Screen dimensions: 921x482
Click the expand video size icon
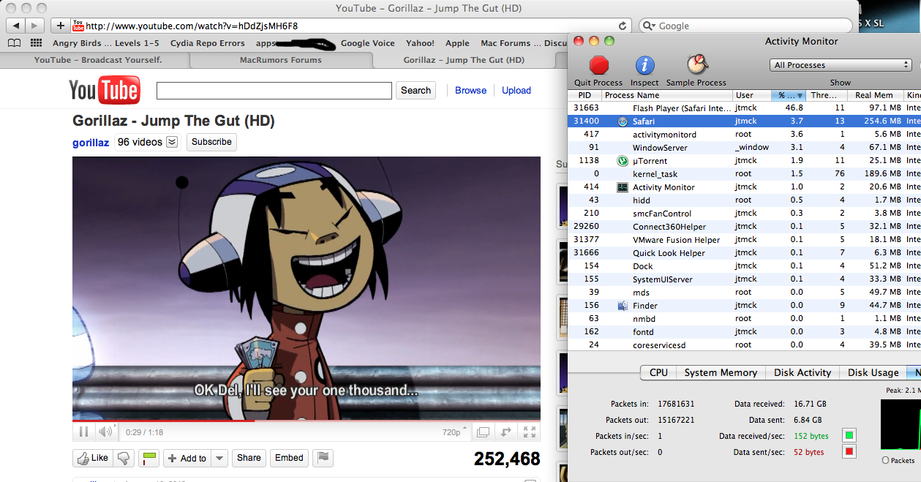coord(506,432)
